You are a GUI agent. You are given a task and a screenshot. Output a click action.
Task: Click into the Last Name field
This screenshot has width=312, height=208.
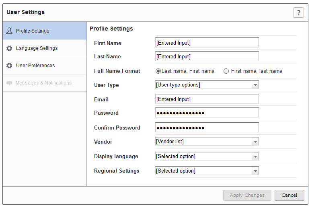207,56
